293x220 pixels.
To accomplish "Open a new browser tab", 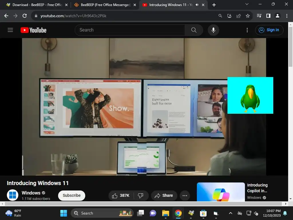I will tap(214, 5).
